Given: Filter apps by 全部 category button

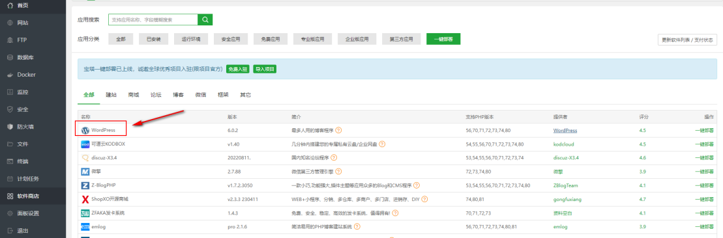Looking at the screenshot, I should (x=121, y=39).
